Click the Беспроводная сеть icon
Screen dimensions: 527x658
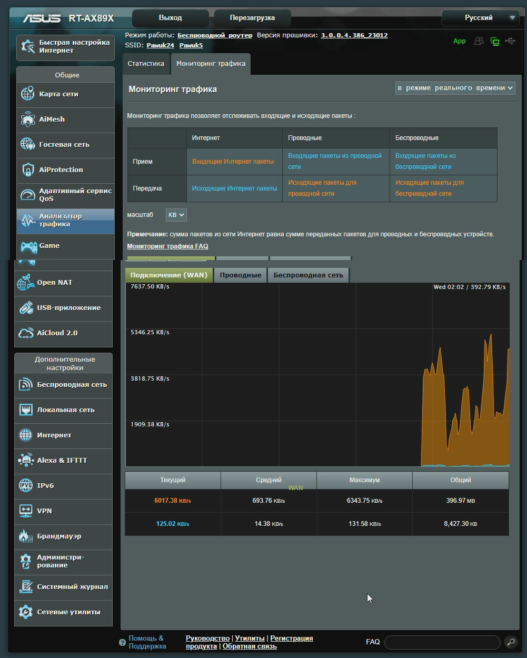click(25, 385)
